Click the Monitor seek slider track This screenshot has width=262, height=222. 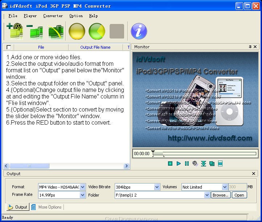click(204, 153)
